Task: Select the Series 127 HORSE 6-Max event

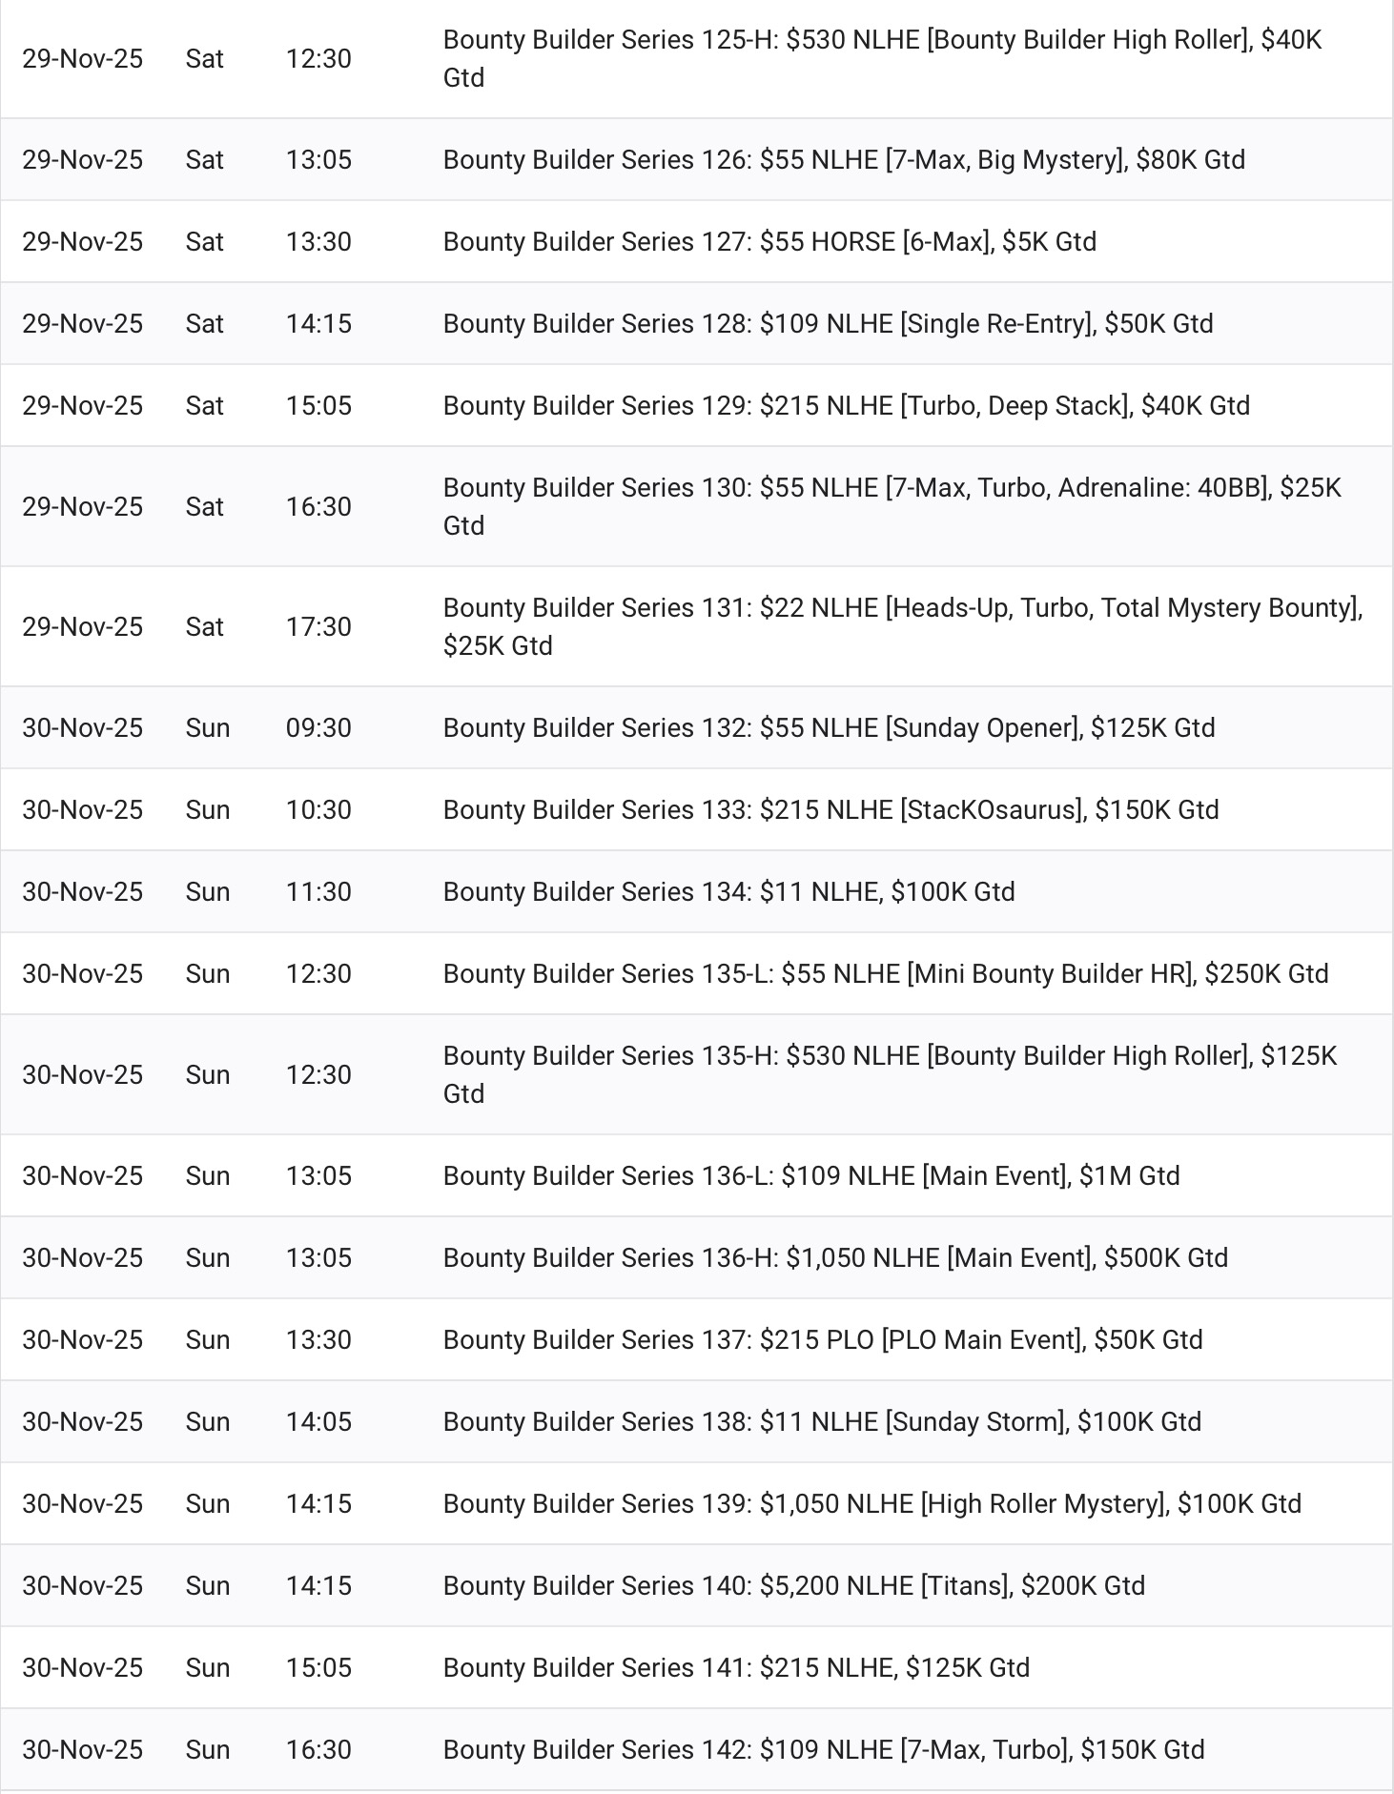Action: pyautogui.click(x=769, y=241)
